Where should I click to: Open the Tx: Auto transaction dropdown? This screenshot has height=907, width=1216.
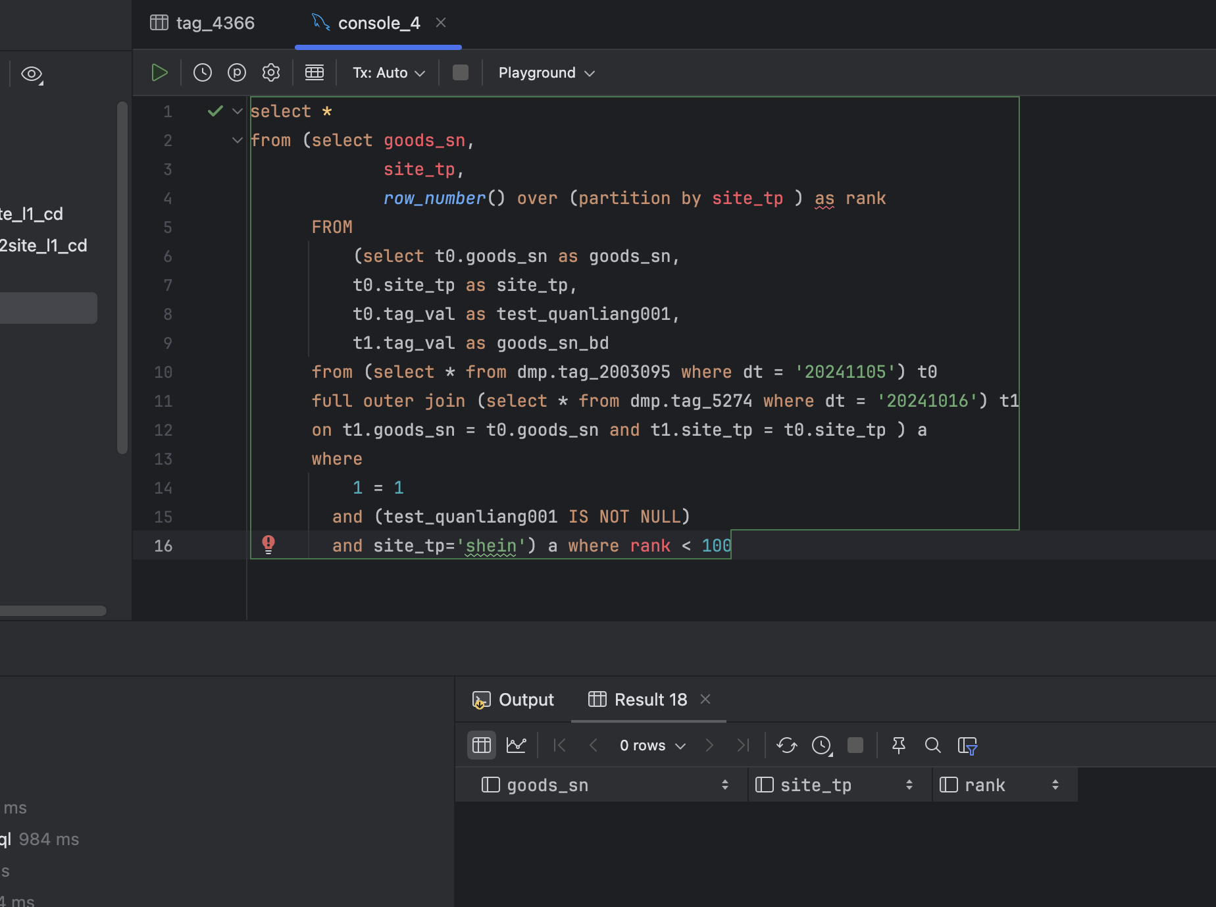388,72
